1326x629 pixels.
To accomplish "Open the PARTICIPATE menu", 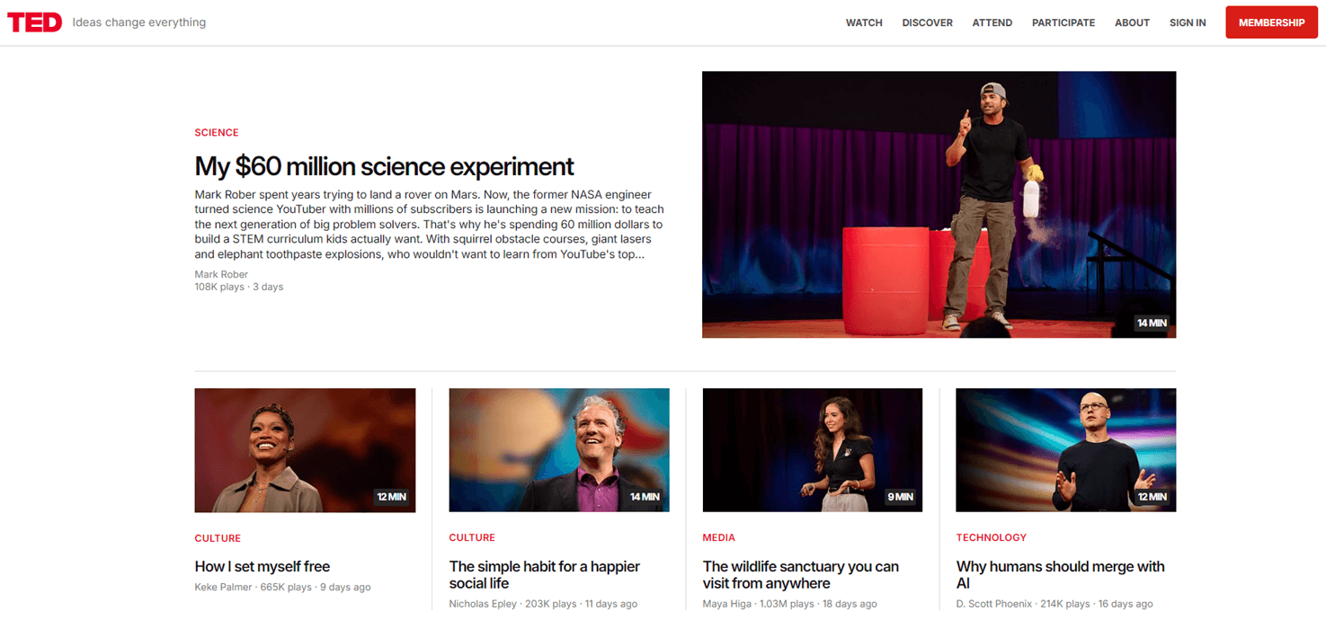I will 1063,22.
